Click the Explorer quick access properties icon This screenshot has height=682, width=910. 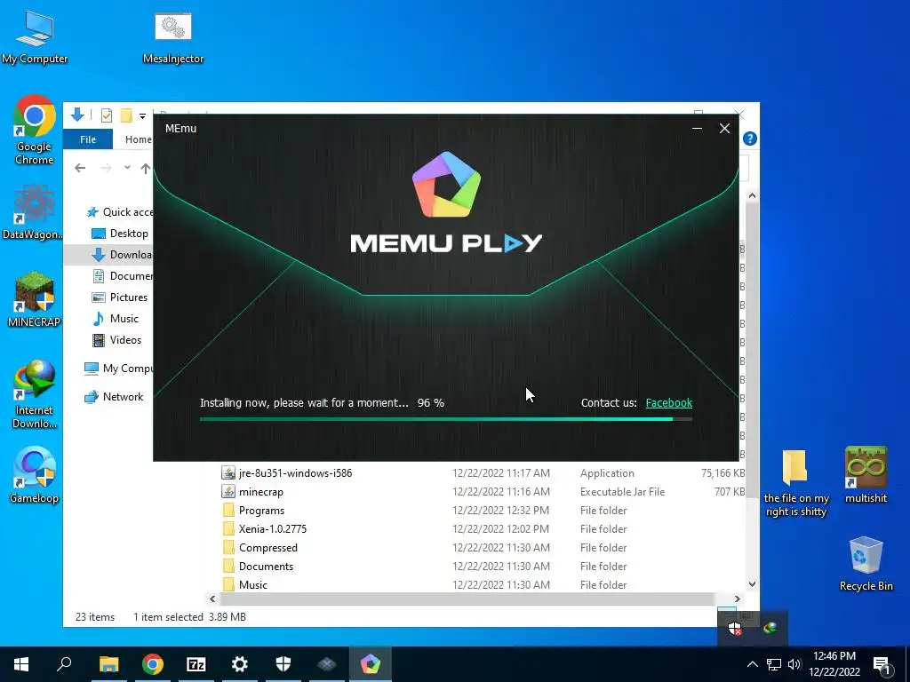tap(107, 115)
